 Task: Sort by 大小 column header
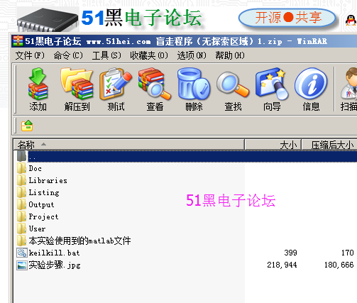(x=273, y=145)
